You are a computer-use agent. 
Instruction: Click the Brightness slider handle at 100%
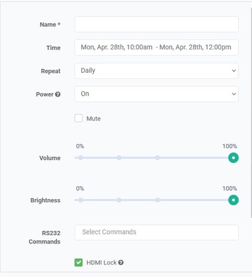234,200
